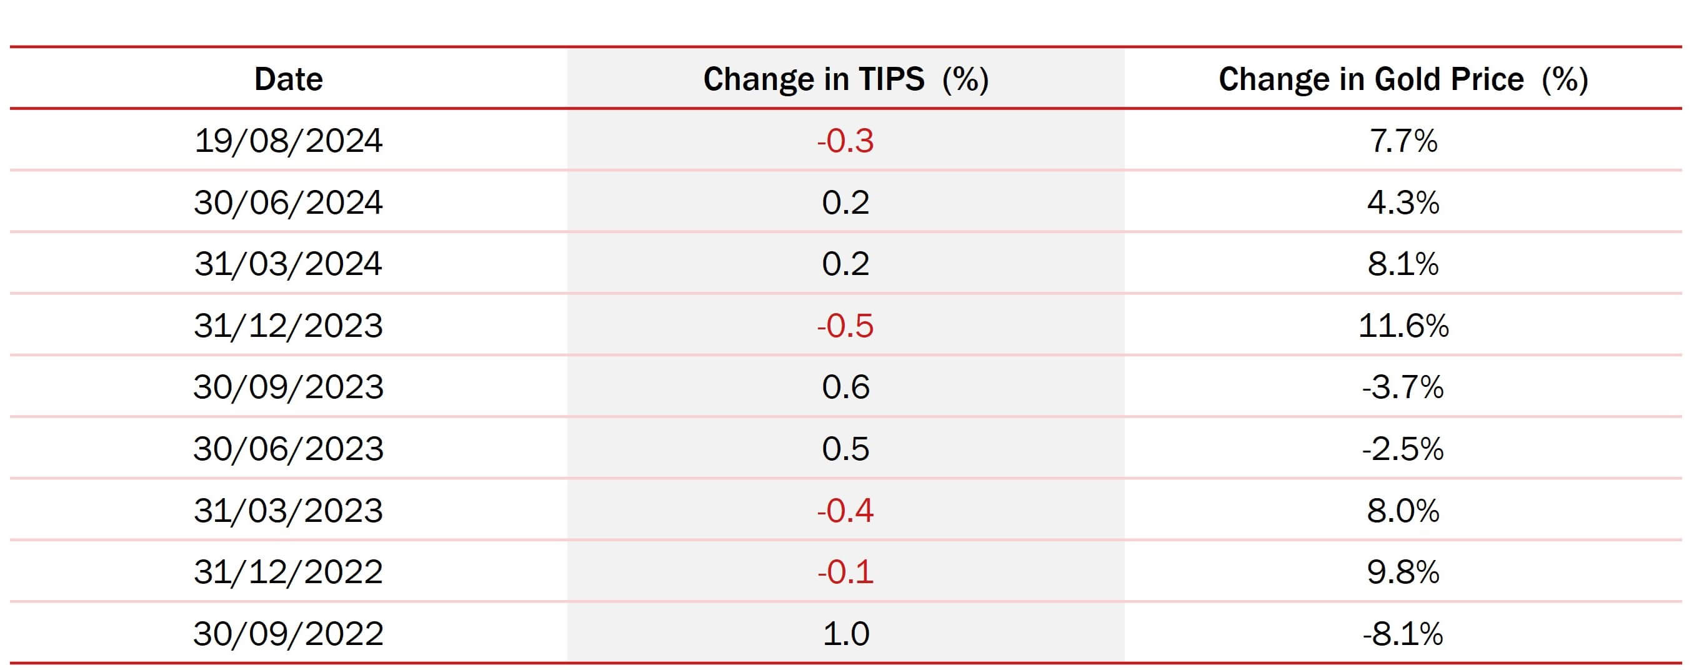Click the 30/06/2024 date cell

288,202
